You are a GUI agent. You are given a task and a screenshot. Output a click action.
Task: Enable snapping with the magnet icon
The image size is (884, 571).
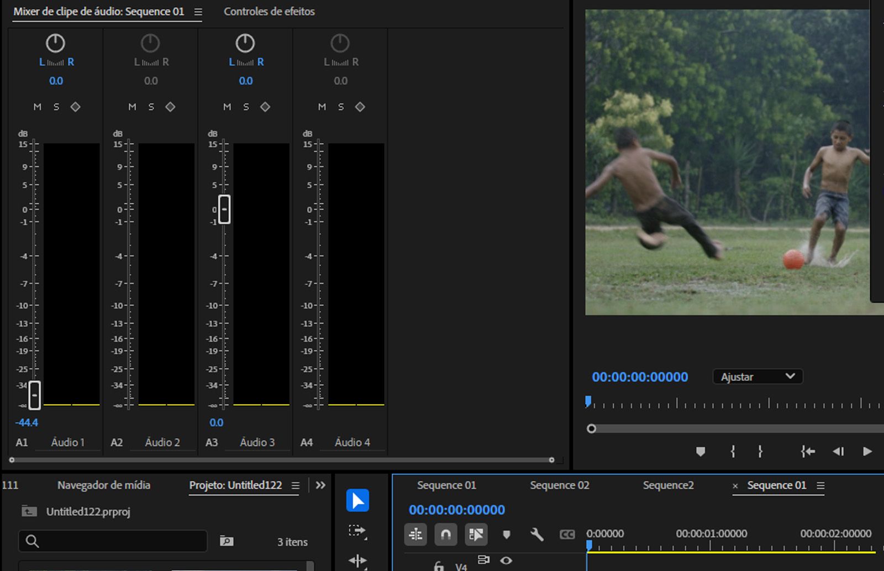tap(446, 535)
